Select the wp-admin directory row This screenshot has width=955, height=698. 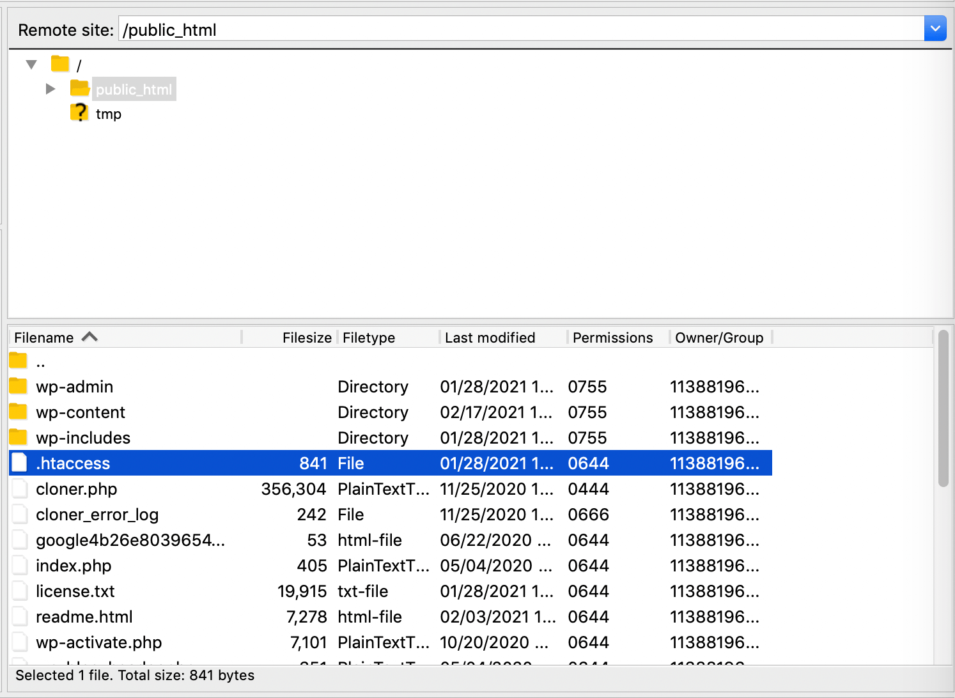[x=391, y=387]
